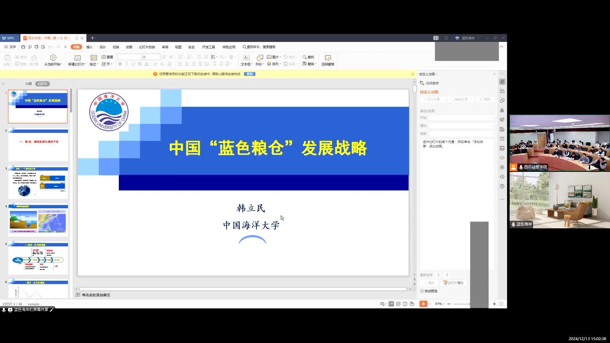610x343 pixels.
Task: Start slideshow with orange play button
Action: (x=423, y=304)
